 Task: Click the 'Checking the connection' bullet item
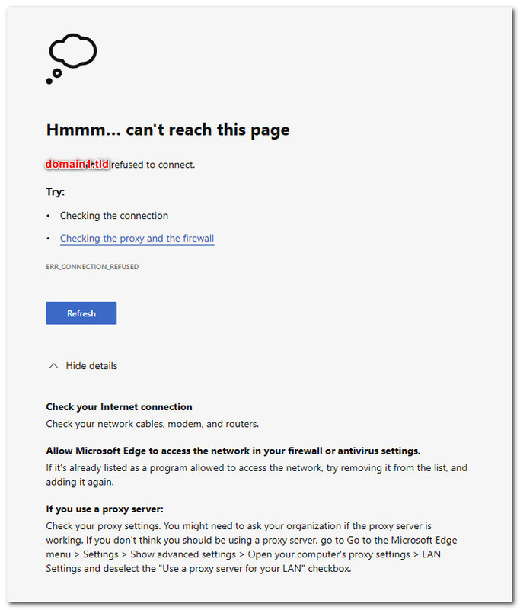click(113, 216)
